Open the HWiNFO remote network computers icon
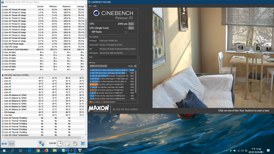 [41, 143]
